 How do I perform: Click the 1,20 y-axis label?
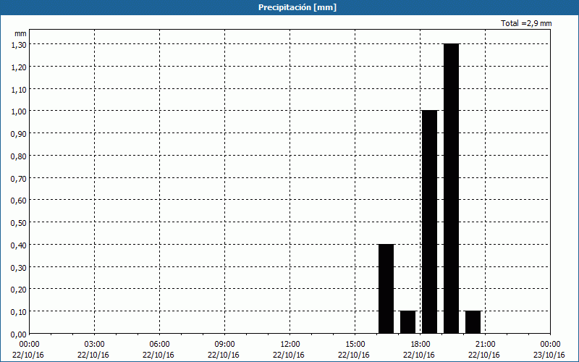coord(19,67)
